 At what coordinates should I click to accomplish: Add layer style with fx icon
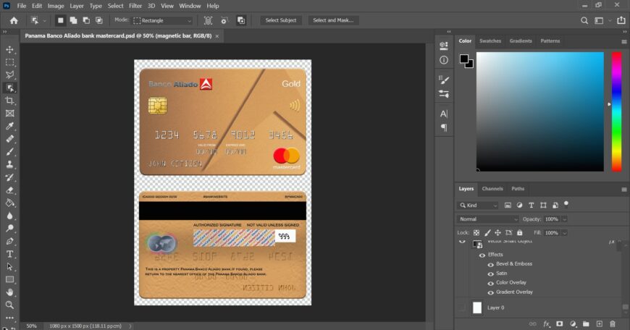click(546, 323)
